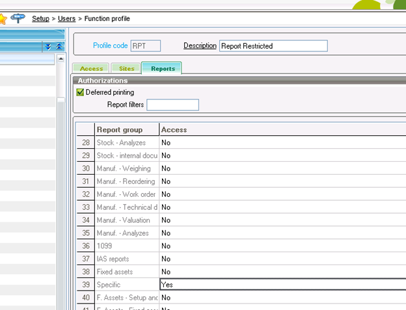Image resolution: width=406 pixels, height=310 pixels.
Task: Click row number 39 header
Action: pyautogui.click(x=86, y=285)
